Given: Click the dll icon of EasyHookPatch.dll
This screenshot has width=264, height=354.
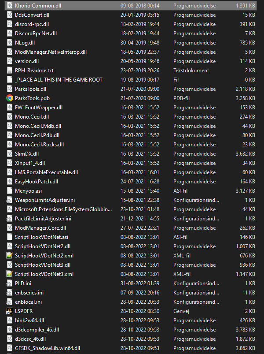Looking at the screenshot, I should coord(10,182).
